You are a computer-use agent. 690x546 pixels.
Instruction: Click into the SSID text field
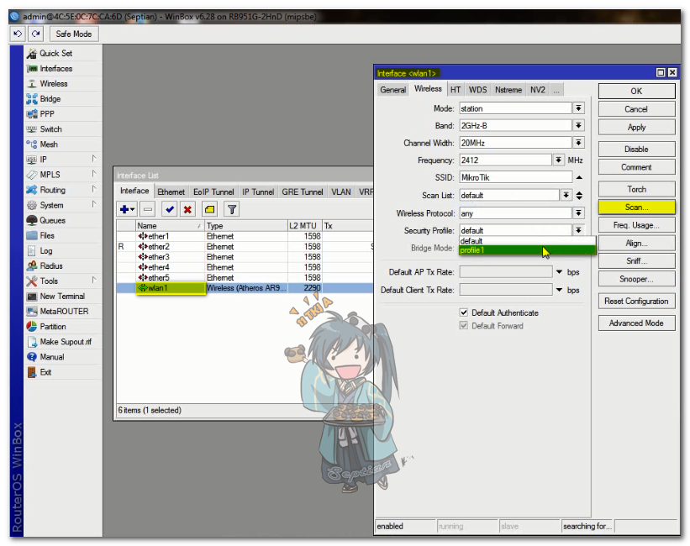pyautogui.click(x=516, y=177)
